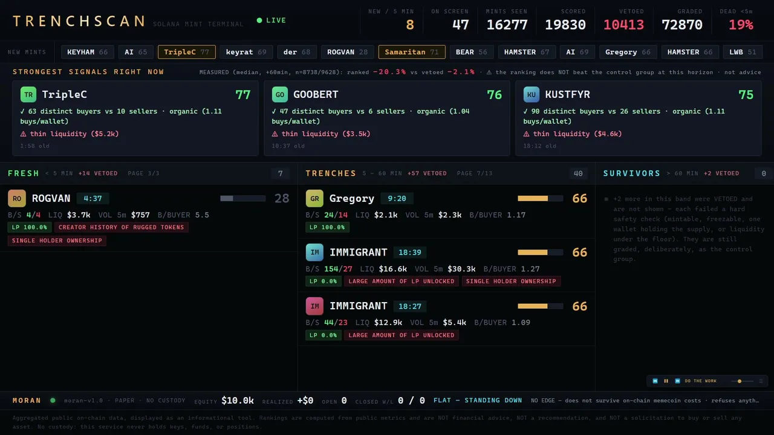Click the green dot next to MORAN
The image size is (774, 435).
pyautogui.click(x=53, y=400)
